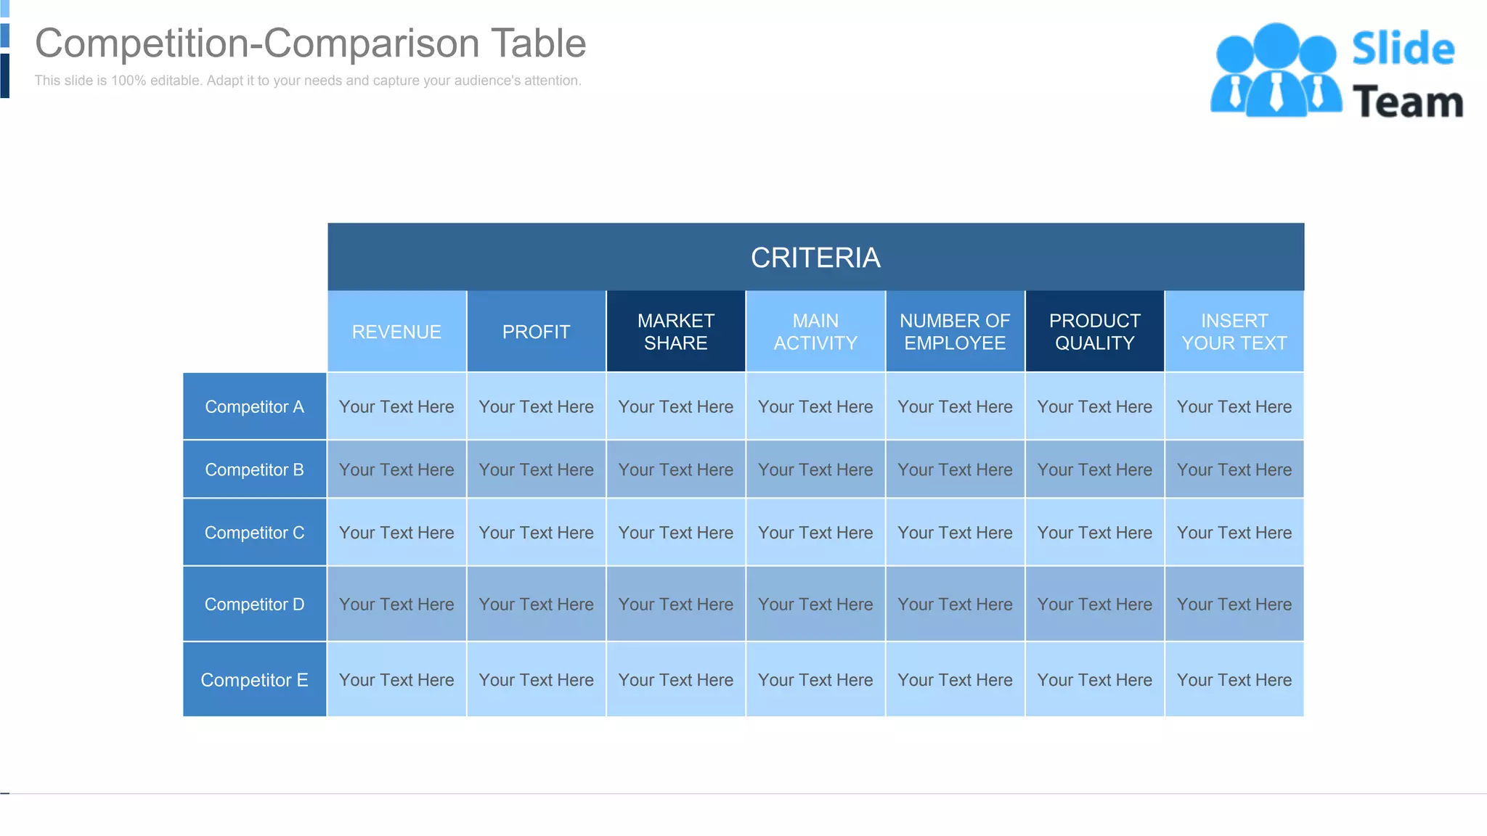Click the REVENUE column header

tap(396, 332)
